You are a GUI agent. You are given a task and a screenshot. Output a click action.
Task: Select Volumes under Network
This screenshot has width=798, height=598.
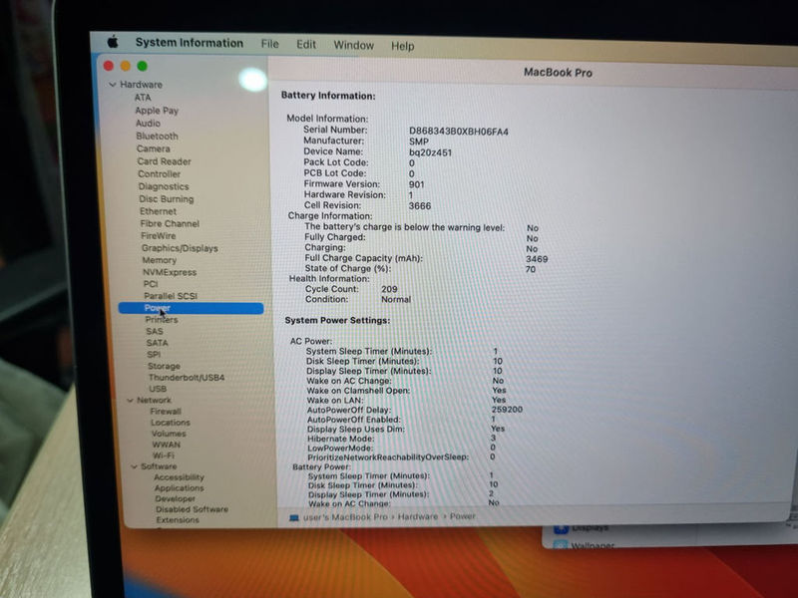(x=169, y=434)
